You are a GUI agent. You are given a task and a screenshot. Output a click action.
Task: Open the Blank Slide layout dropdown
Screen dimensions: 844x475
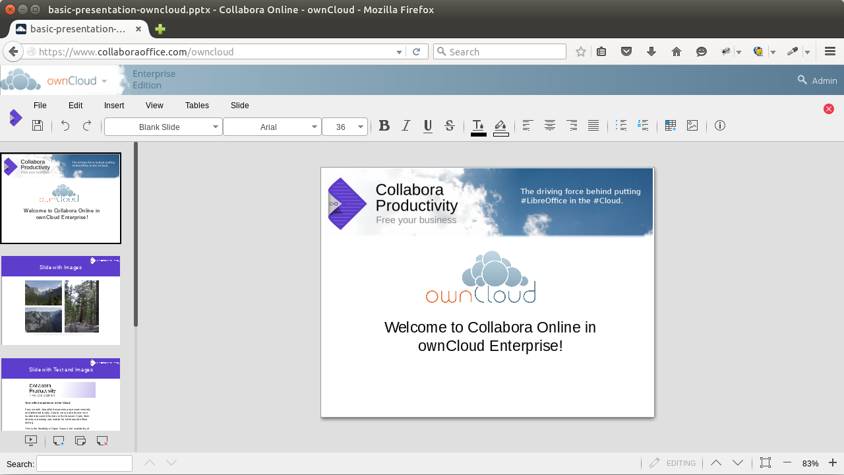tap(215, 127)
